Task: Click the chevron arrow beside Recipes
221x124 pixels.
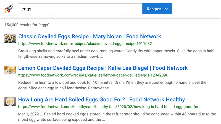Action: tap(166, 9)
